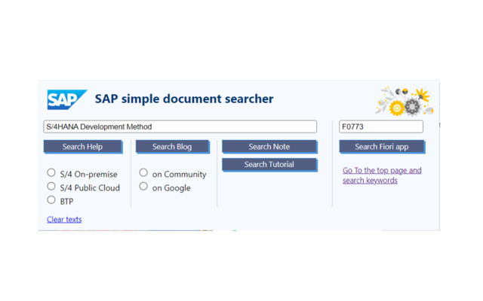Viewport: 483px width, 301px height.
Task: Click the Search Blog button
Action: [172, 147]
